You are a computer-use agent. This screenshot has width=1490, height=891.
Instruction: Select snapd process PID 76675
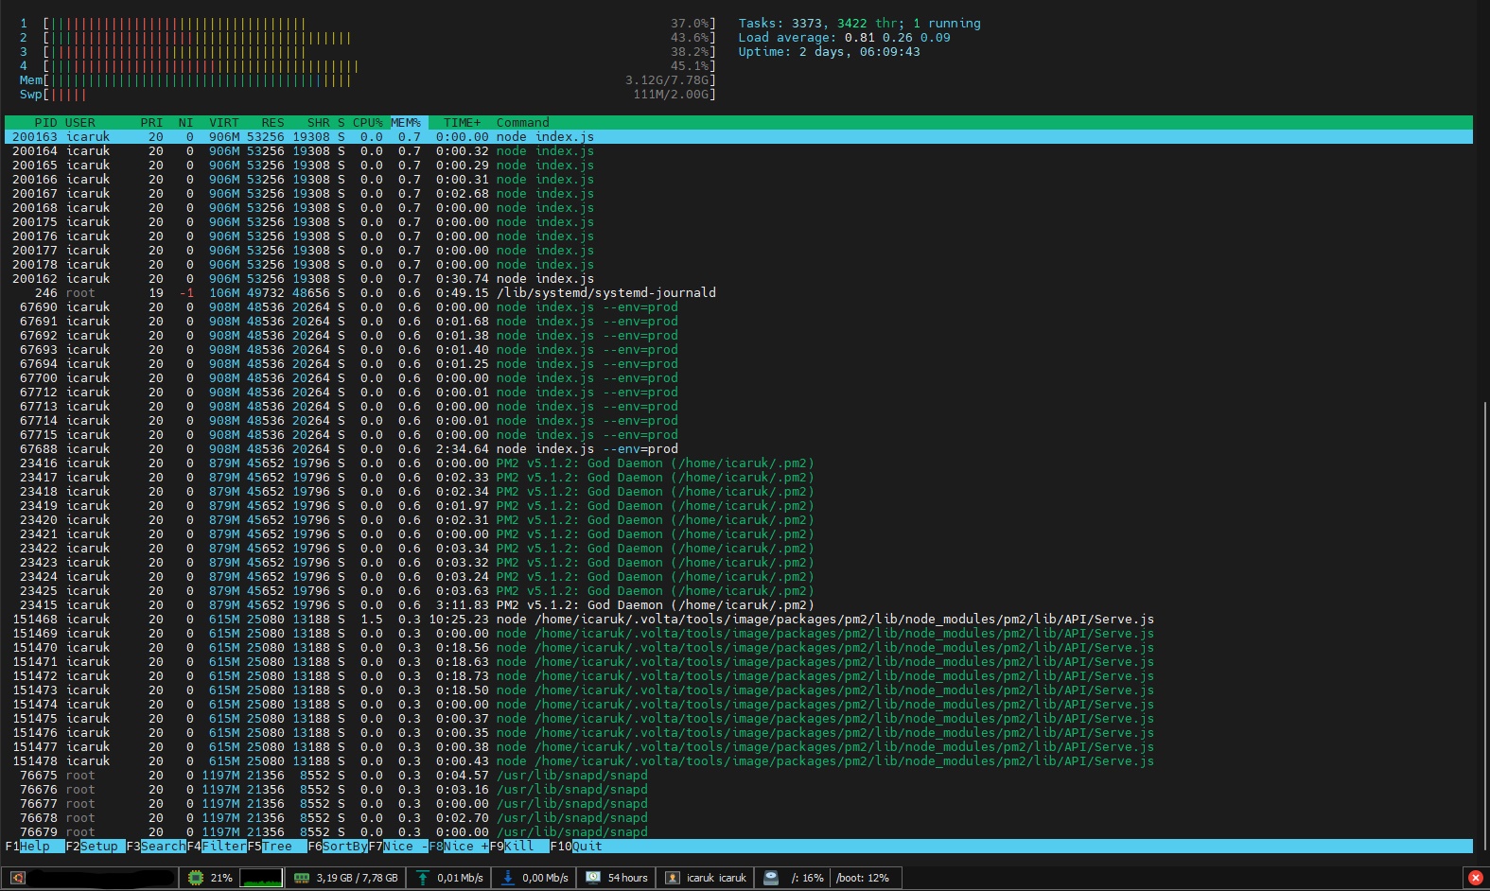739,776
